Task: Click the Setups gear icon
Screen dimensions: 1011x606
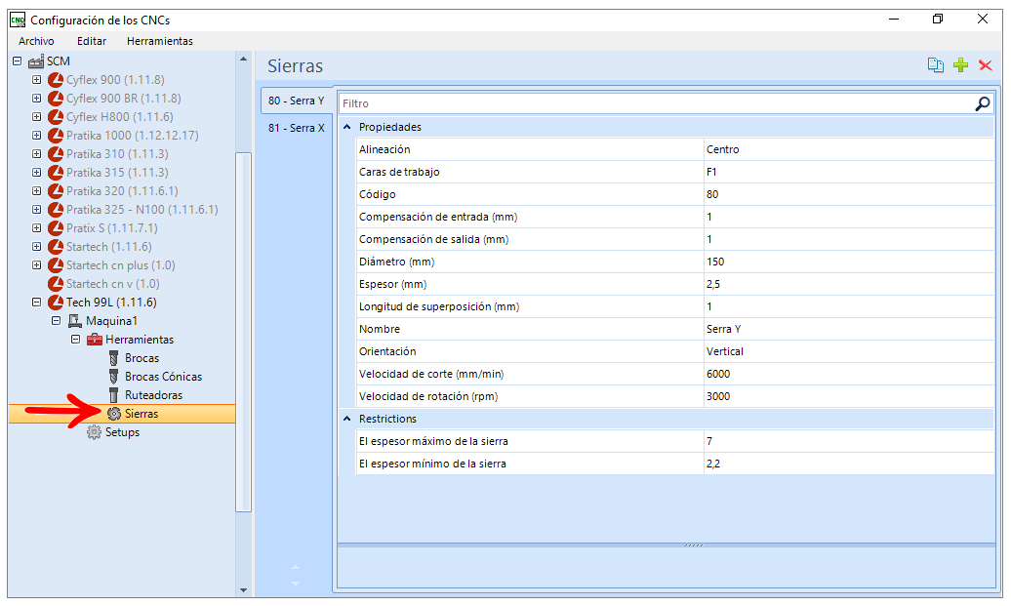Action: [x=94, y=432]
